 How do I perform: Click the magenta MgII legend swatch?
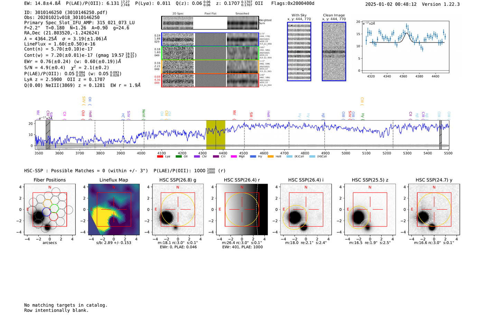[x=234, y=156]
